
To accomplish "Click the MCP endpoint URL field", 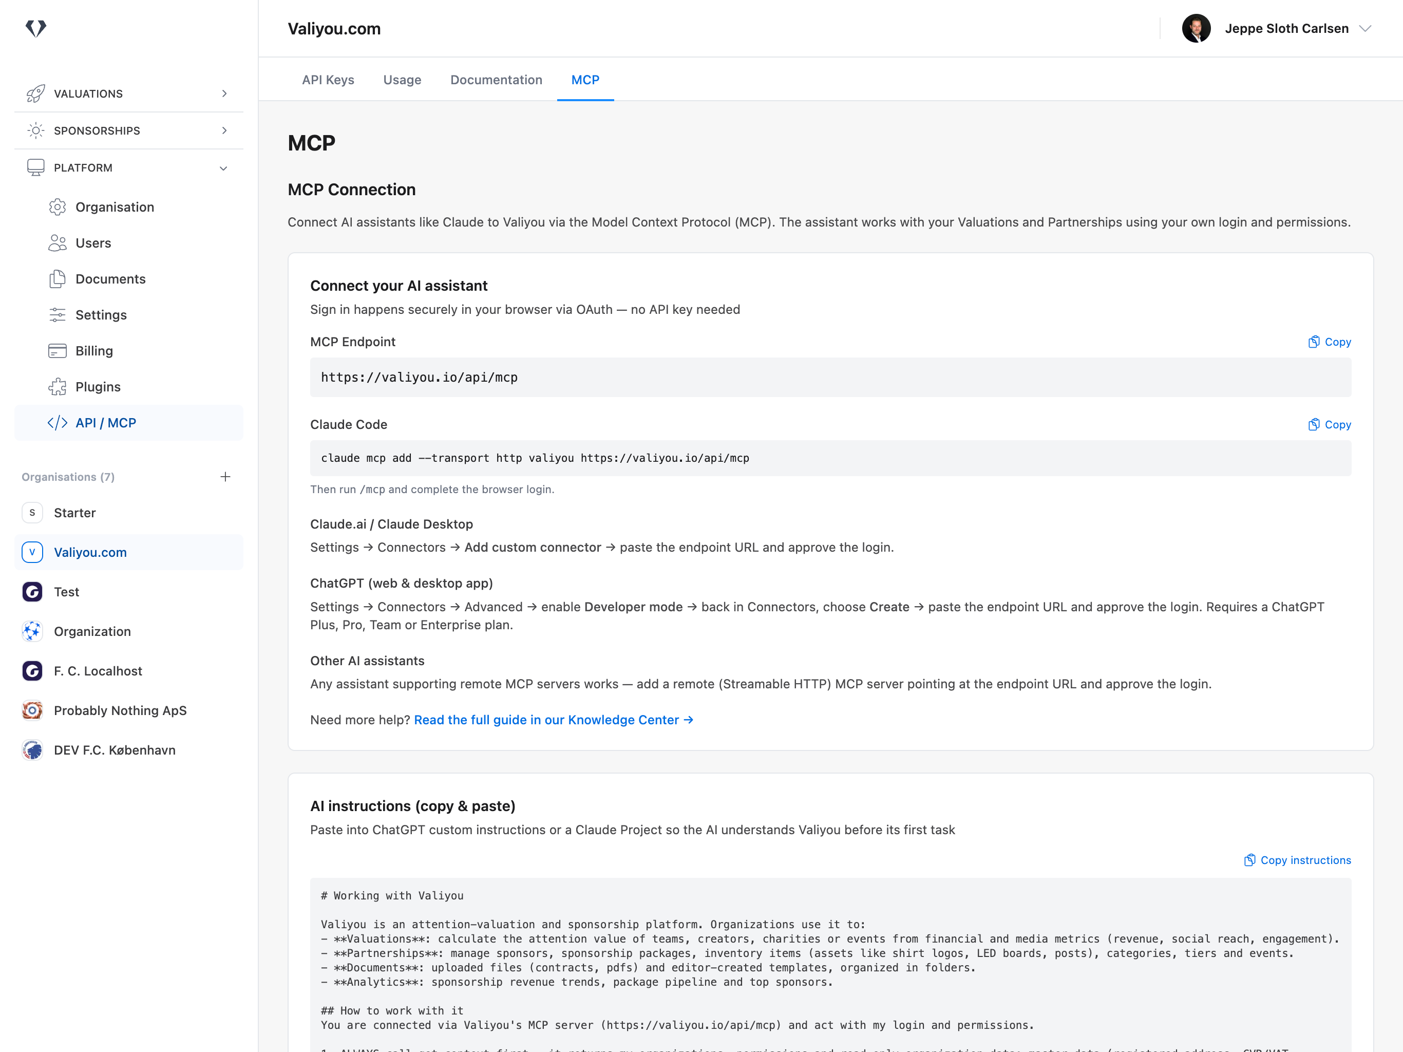I will click(830, 378).
